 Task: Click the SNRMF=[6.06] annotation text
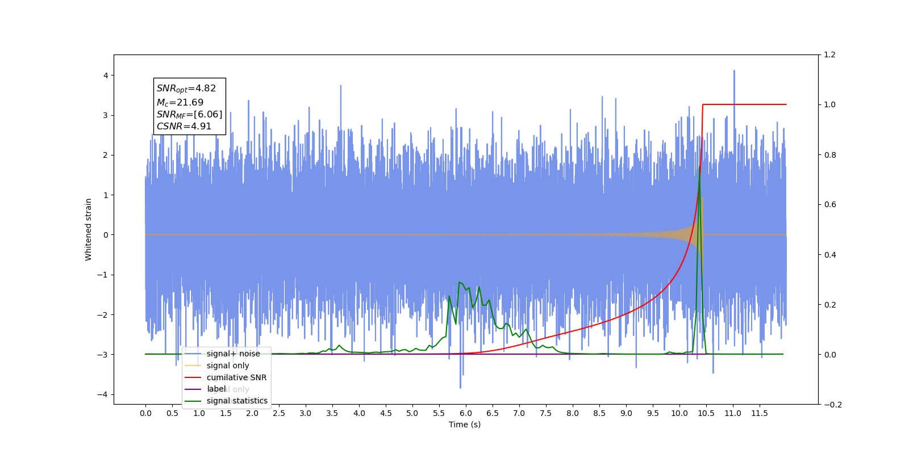click(190, 115)
